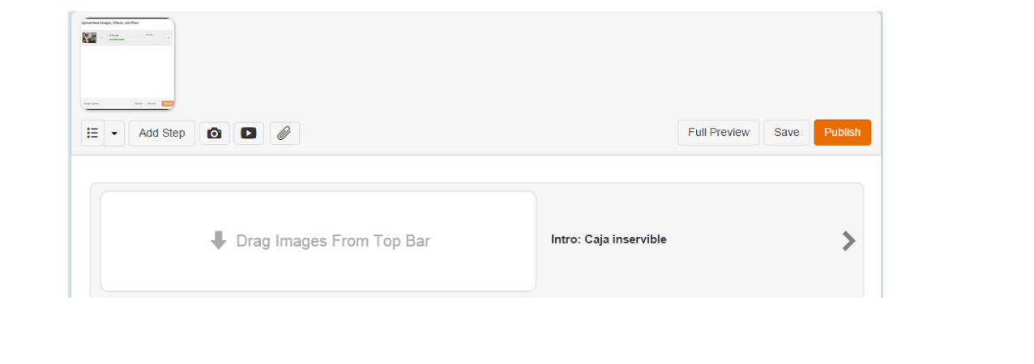
Task: Click the gray down-arrow icon in drop zone
Action: (218, 240)
